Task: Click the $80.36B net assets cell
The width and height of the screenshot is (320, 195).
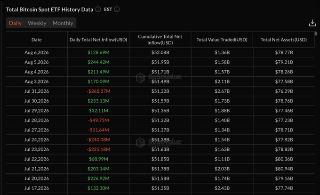Action: (x=284, y=159)
